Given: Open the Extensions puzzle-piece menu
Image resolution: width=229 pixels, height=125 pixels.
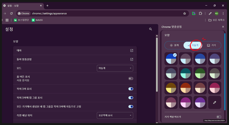Looking at the screenshot, I should tap(200, 14).
